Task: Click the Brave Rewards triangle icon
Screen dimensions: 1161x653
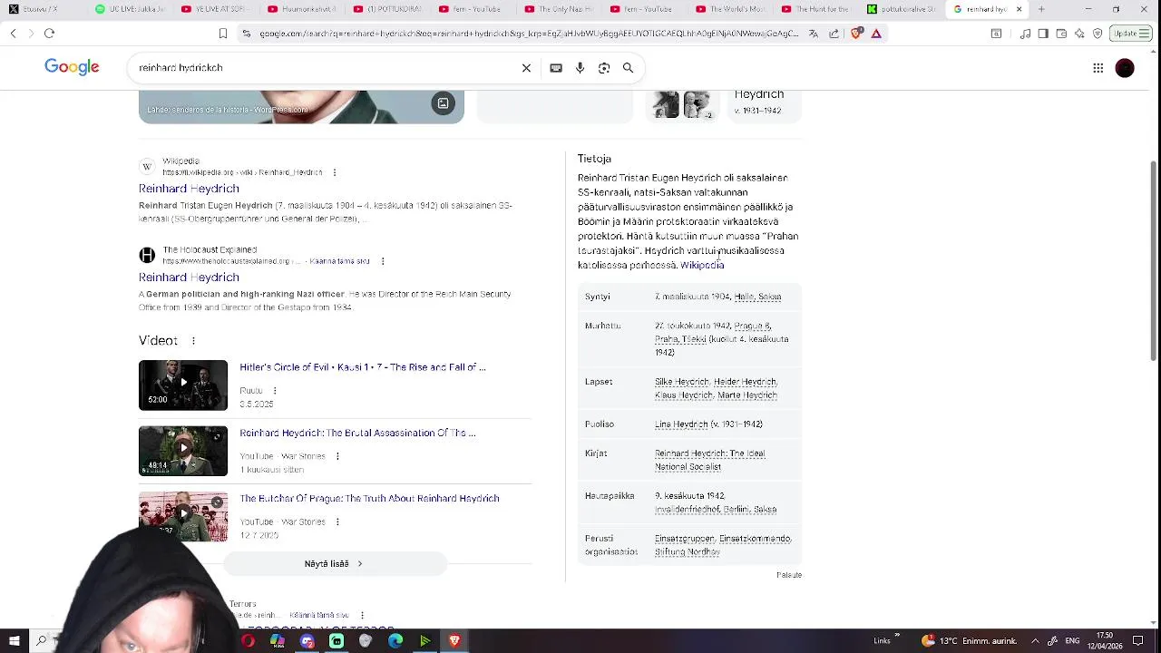Action: coord(876,34)
